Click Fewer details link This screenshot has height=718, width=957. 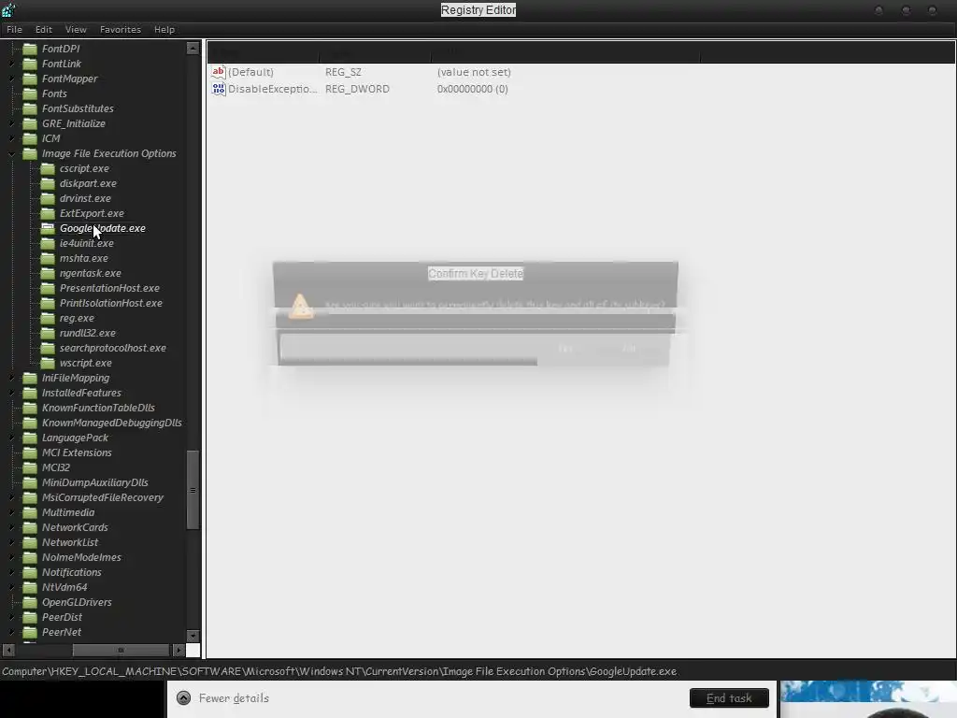pyautogui.click(x=234, y=697)
